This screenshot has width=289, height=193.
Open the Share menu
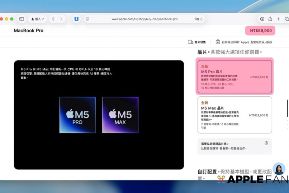click(270, 19)
